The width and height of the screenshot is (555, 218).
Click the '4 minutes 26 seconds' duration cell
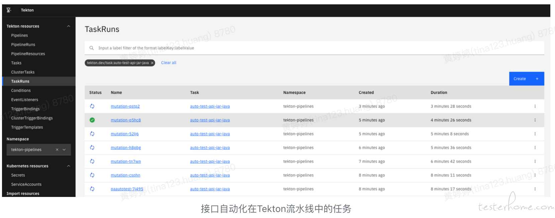451,120
